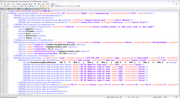Image resolution: width=180 pixels, height=98 pixels.
Task: Open the Plugins menu
Action: pyautogui.click(x=48, y=4)
